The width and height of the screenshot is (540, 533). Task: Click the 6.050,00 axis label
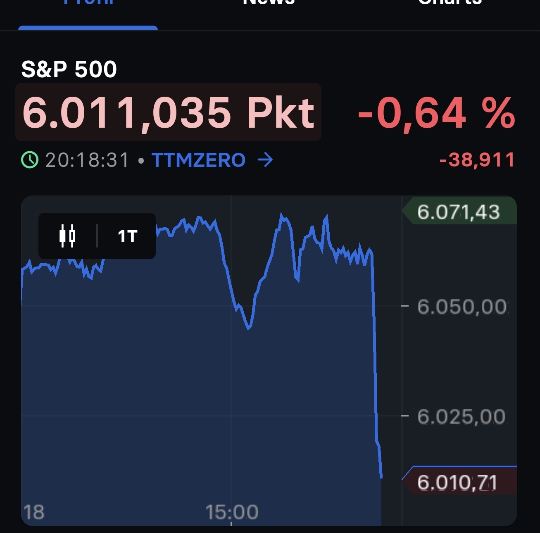461,307
